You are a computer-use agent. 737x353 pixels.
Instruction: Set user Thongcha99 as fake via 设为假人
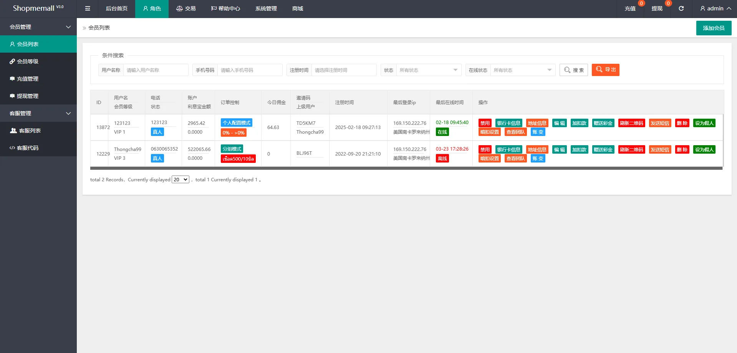[704, 149]
